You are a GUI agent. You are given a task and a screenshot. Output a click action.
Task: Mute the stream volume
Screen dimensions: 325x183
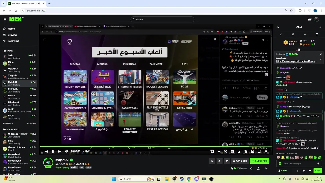click(x=66, y=151)
